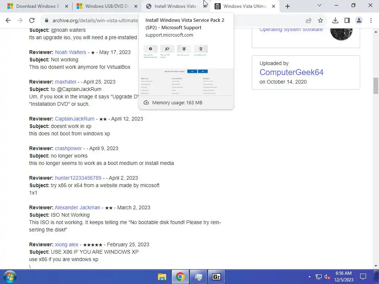
Task: Click subject text "no longer works"
Action: (69, 156)
